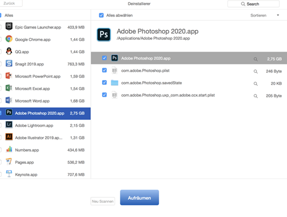This screenshot has height=217, width=287.
Task: Click the Epic Games Launcher app icon
Action: [9, 26]
